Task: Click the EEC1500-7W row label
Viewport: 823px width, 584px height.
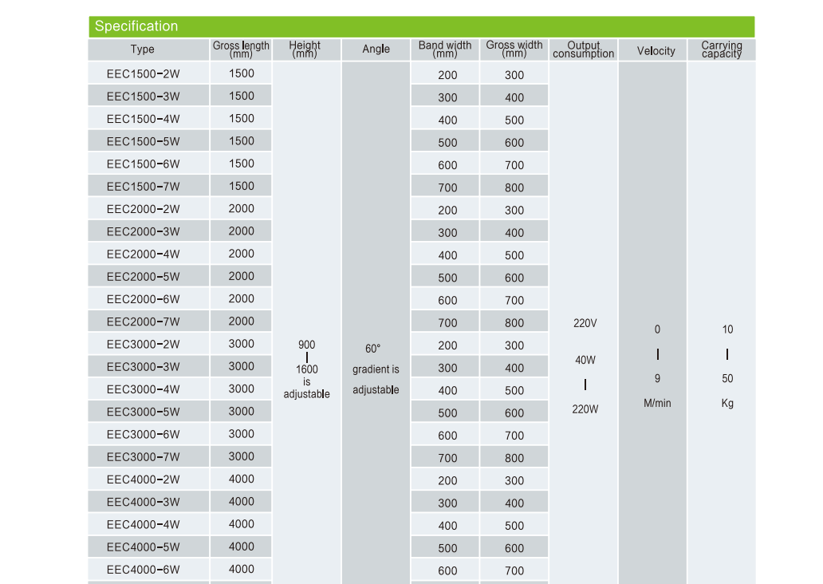Action: (144, 187)
